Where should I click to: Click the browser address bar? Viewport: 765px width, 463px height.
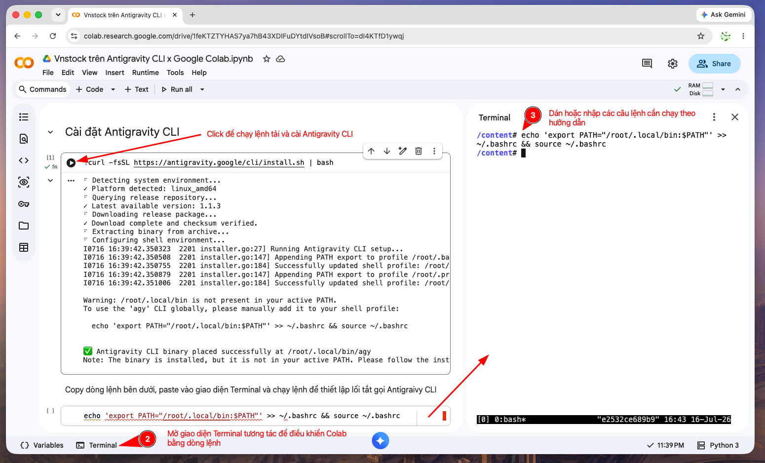[389, 36]
